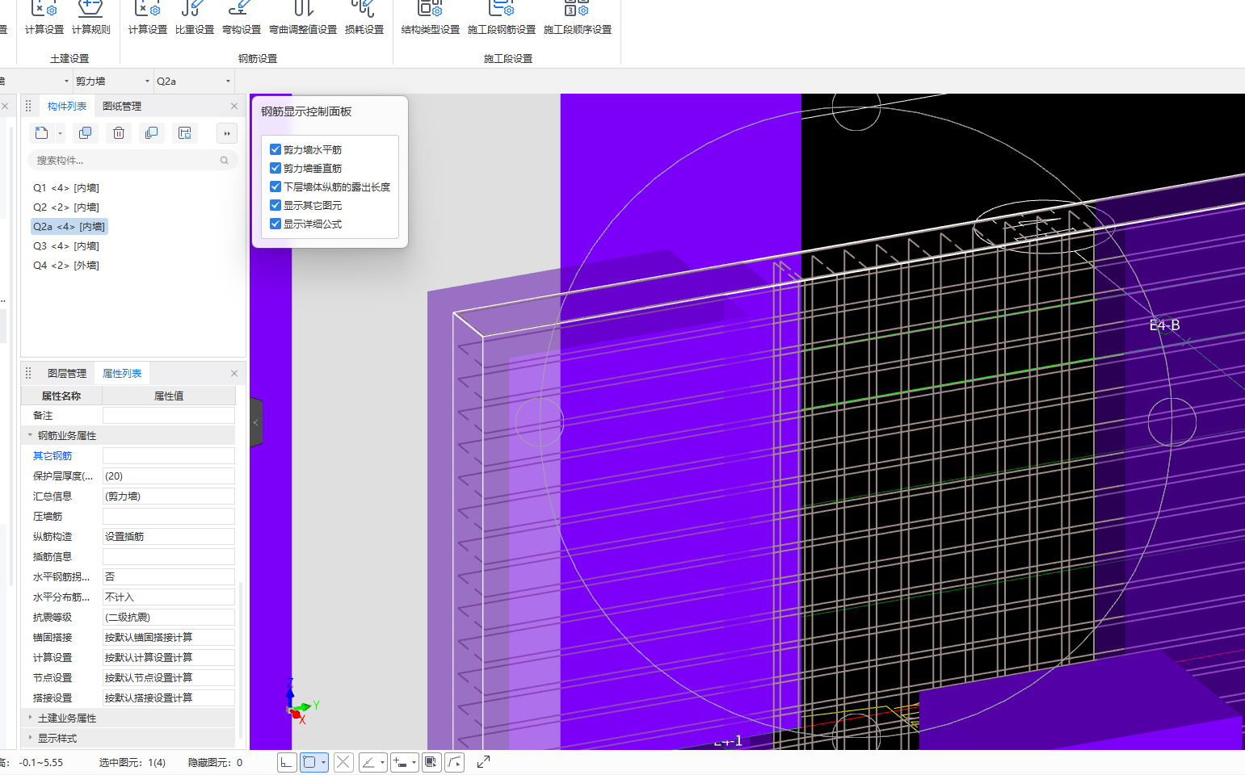Select Q4 <2> [外墙] component
Screen dimensions: 1245x775
pyautogui.click(x=66, y=265)
